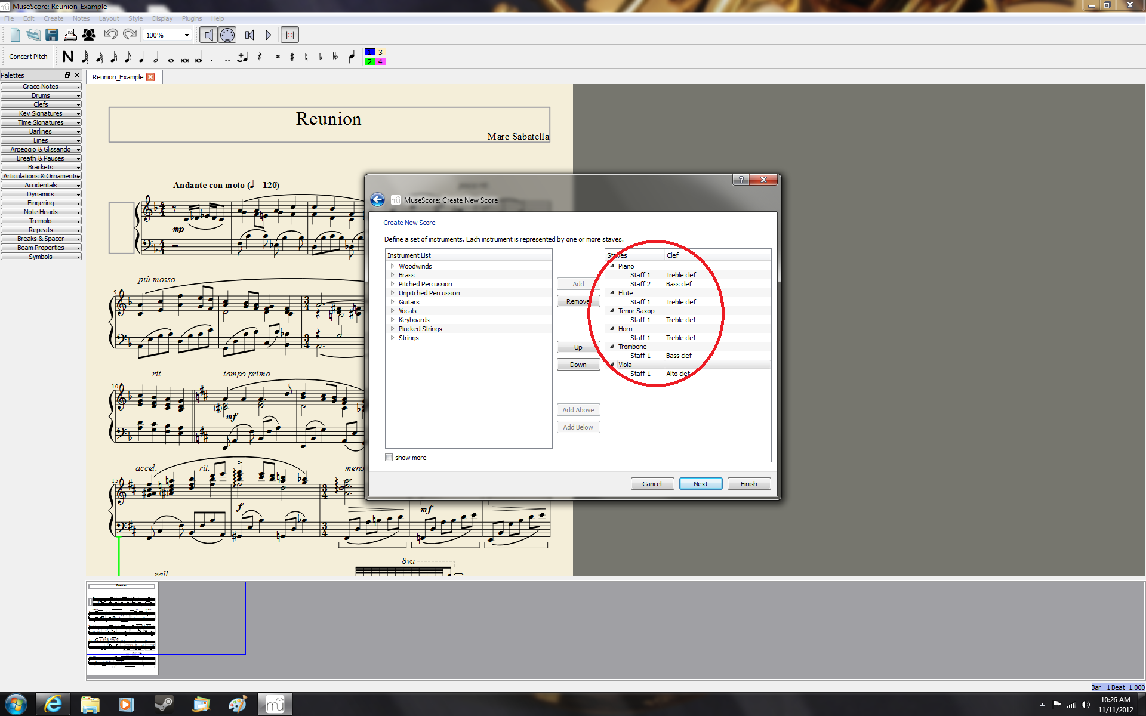Apply a flat accidental
1146x716 pixels.
(321, 57)
